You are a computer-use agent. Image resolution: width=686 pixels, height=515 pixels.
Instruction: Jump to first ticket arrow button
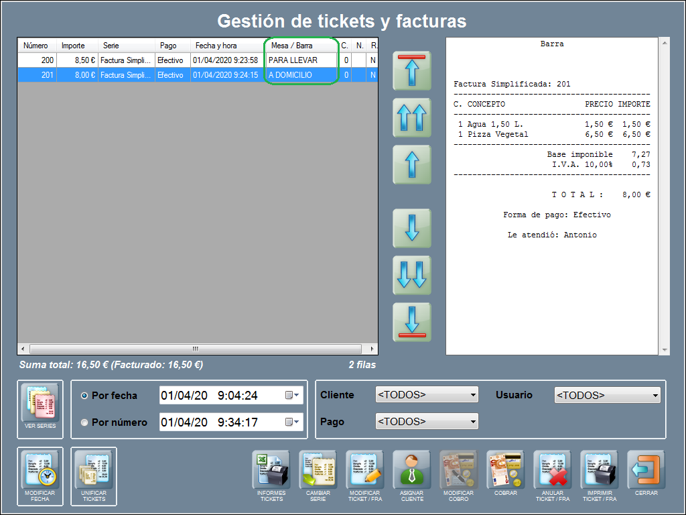point(412,70)
